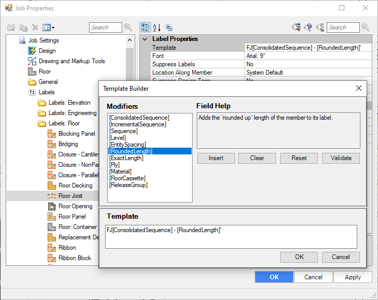
Task: Click the Validate button
Action: point(341,158)
